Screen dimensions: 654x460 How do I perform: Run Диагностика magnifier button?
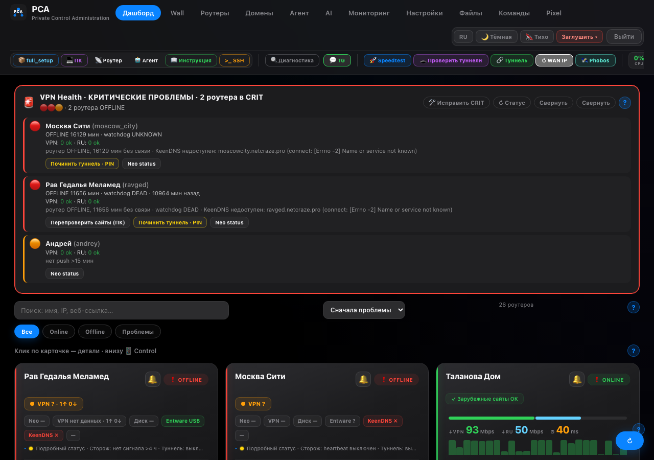coord(292,60)
